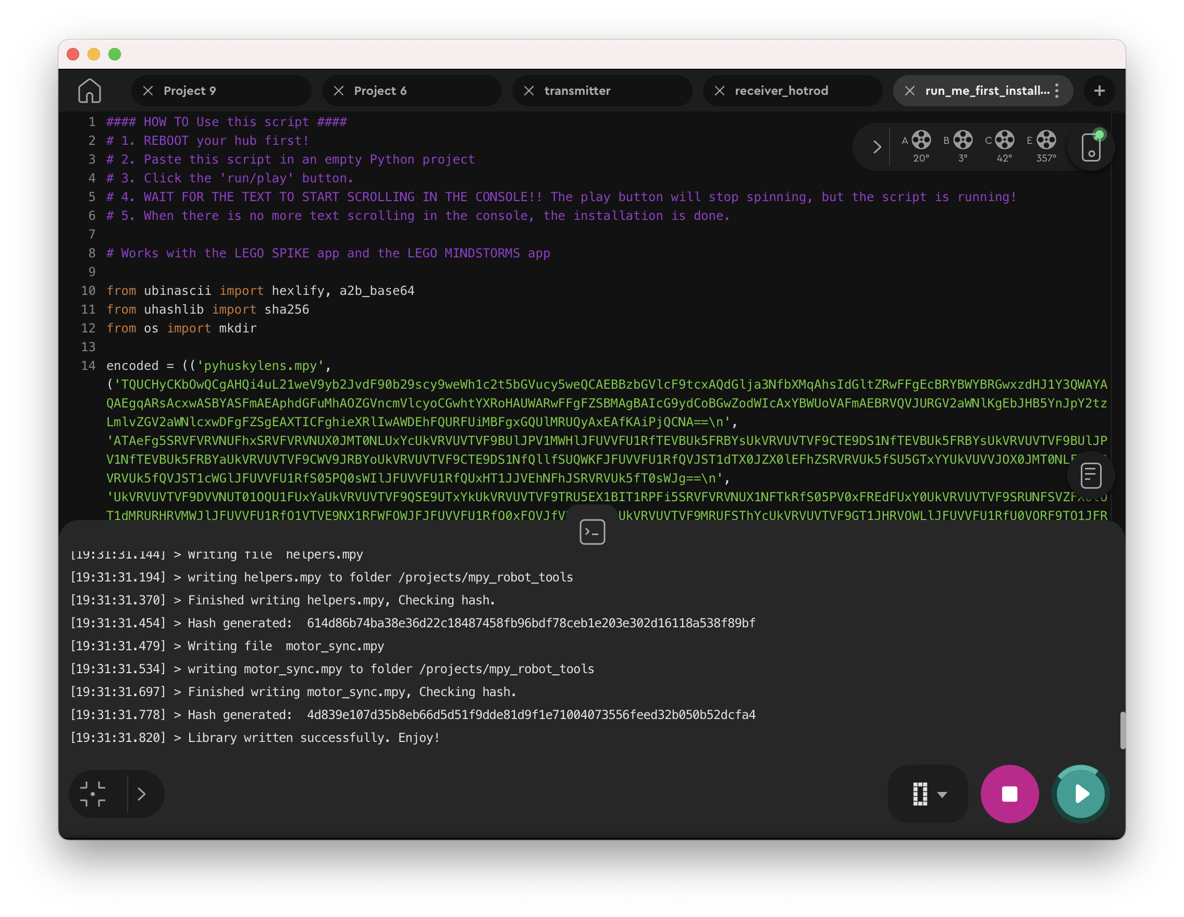Click the 20° motor angle value
Image resolution: width=1184 pixels, height=917 pixels.
(921, 158)
